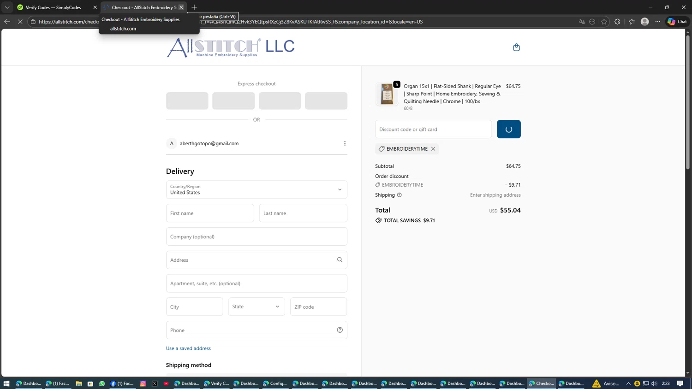Screen dimensions: 692x389
Task: Open Verify C... window in taskbar
Action: point(216,383)
